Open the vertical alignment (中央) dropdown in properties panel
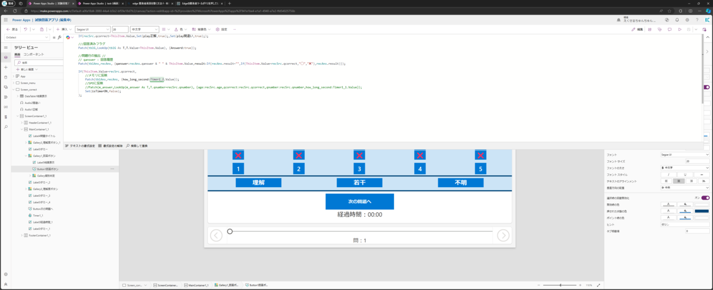Viewport: 713px width, 290px height. [684, 188]
